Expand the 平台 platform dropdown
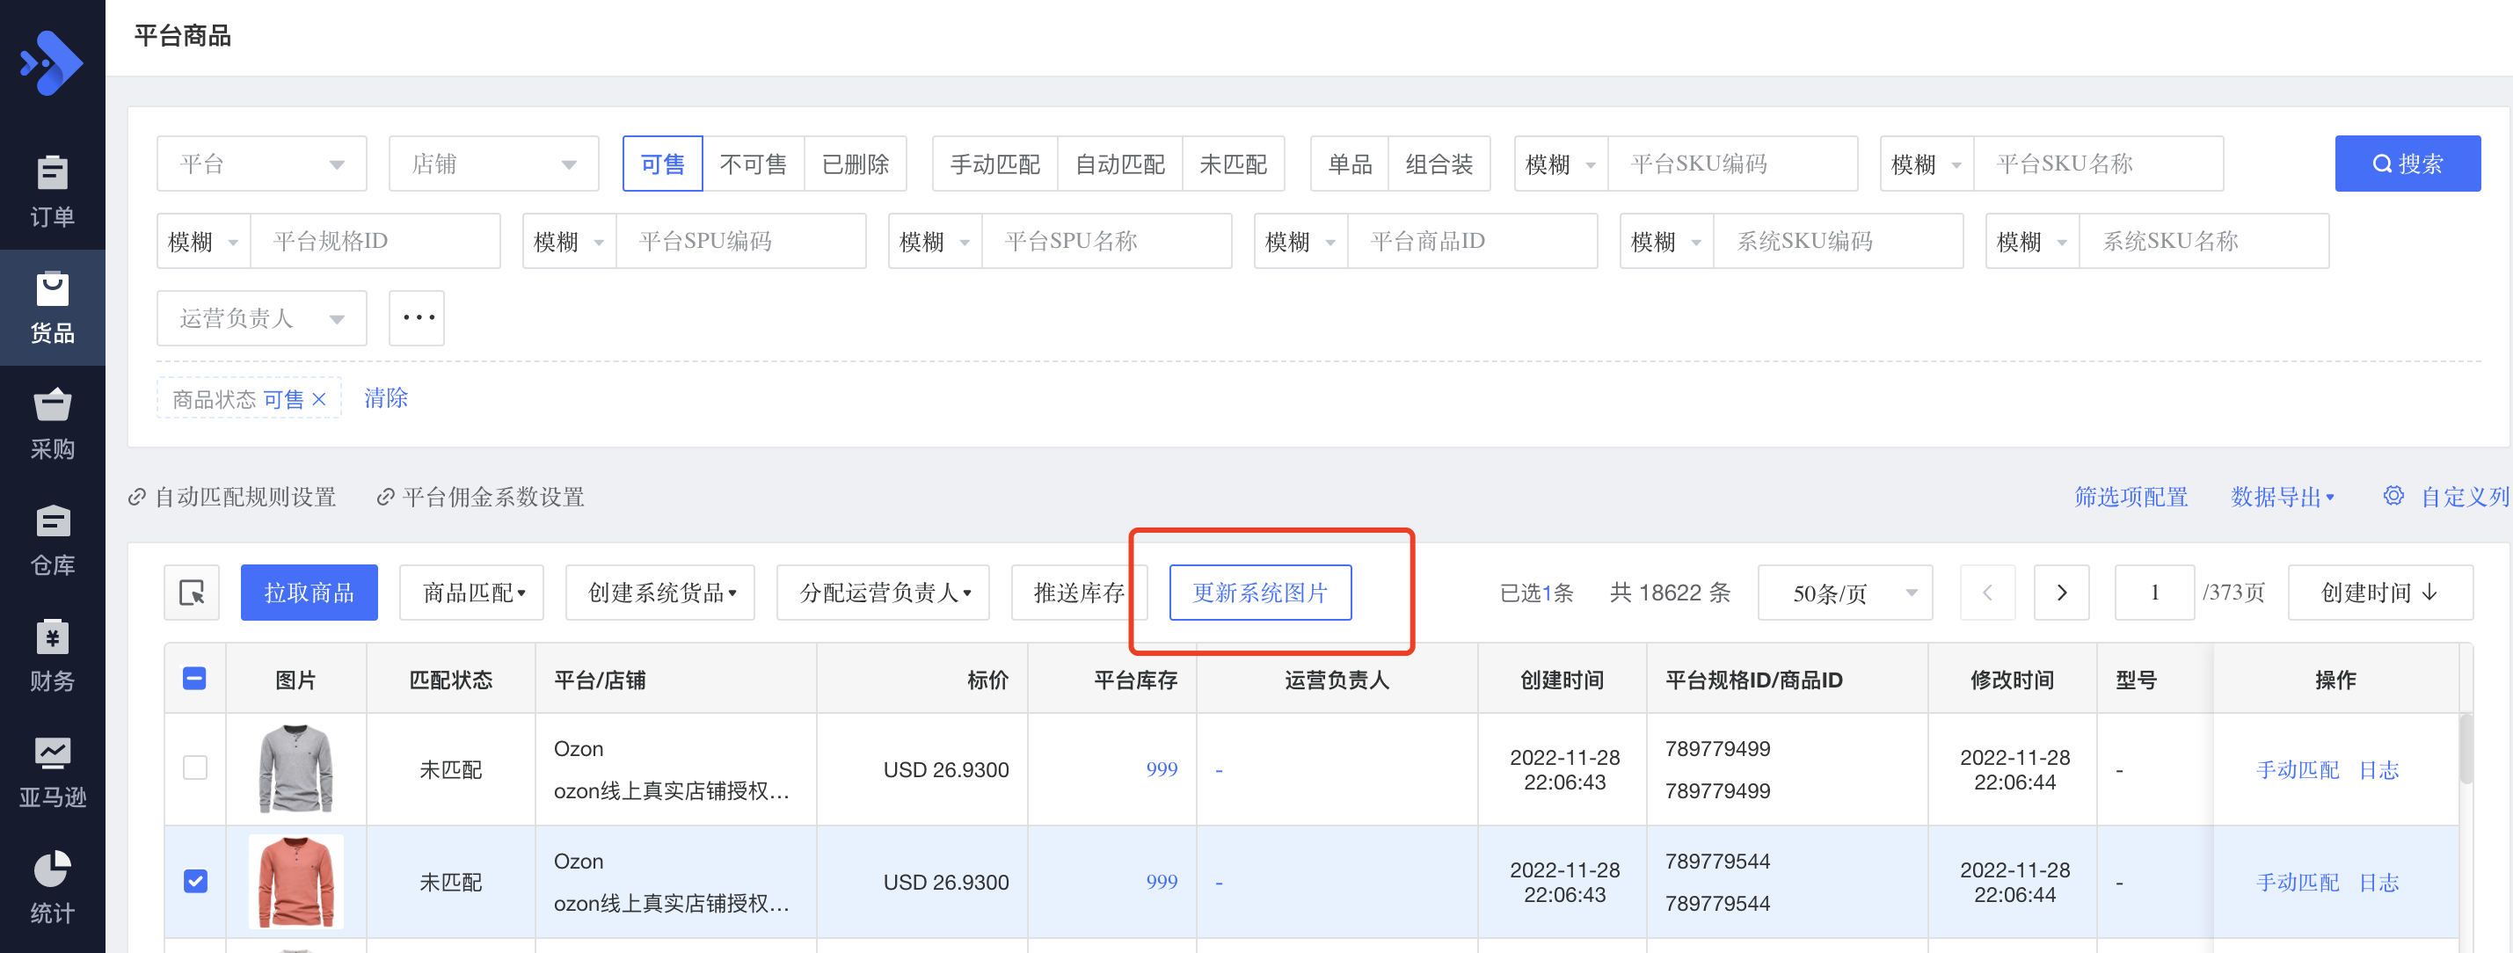2513x953 pixels. coord(261,164)
